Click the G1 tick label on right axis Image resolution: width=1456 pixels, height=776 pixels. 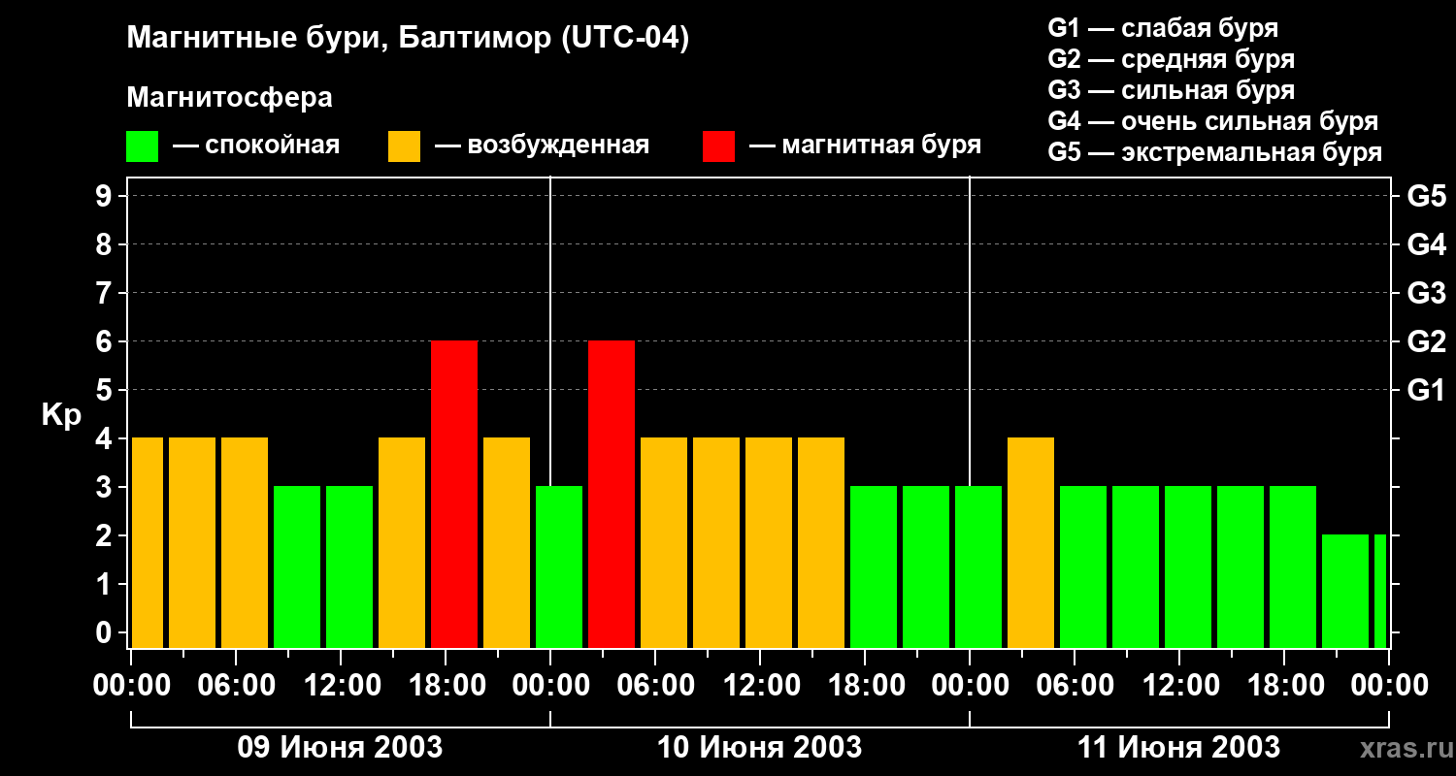coord(1427,390)
